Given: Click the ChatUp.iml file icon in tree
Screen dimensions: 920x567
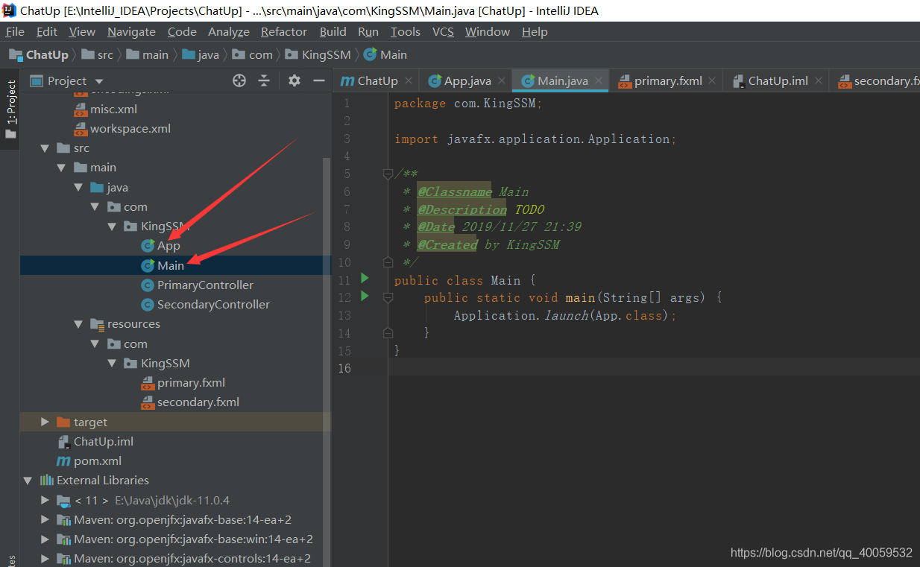Looking at the screenshot, I should [63, 442].
